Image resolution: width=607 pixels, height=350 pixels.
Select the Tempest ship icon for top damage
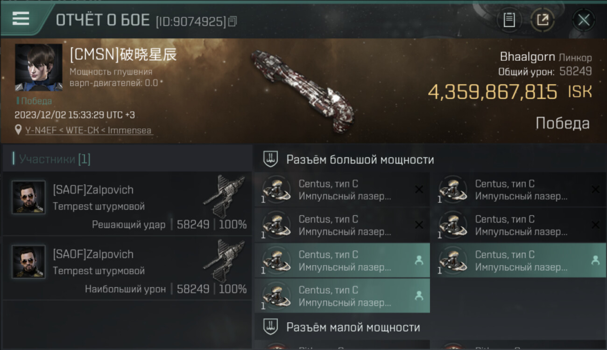225,260
